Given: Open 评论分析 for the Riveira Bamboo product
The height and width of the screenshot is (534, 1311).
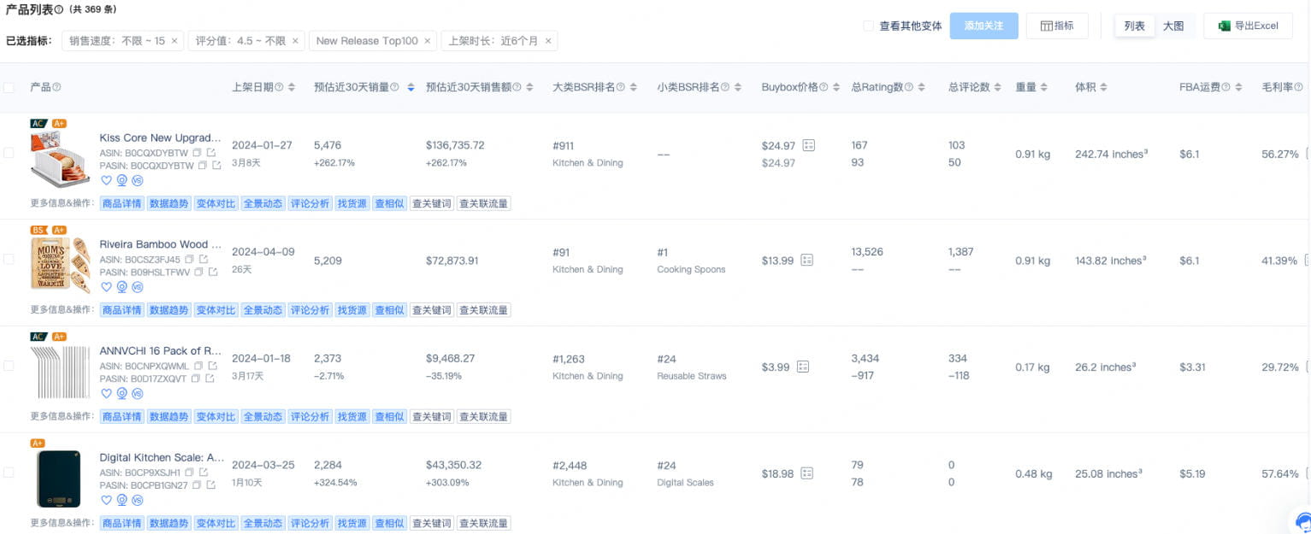Looking at the screenshot, I should click(310, 309).
